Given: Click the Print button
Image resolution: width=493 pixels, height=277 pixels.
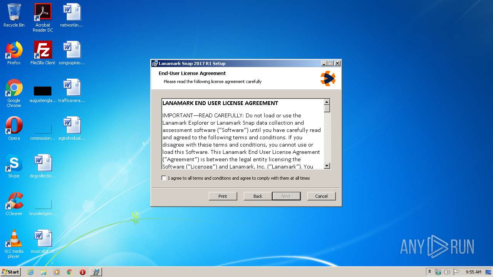Looking at the screenshot, I should [223, 196].
